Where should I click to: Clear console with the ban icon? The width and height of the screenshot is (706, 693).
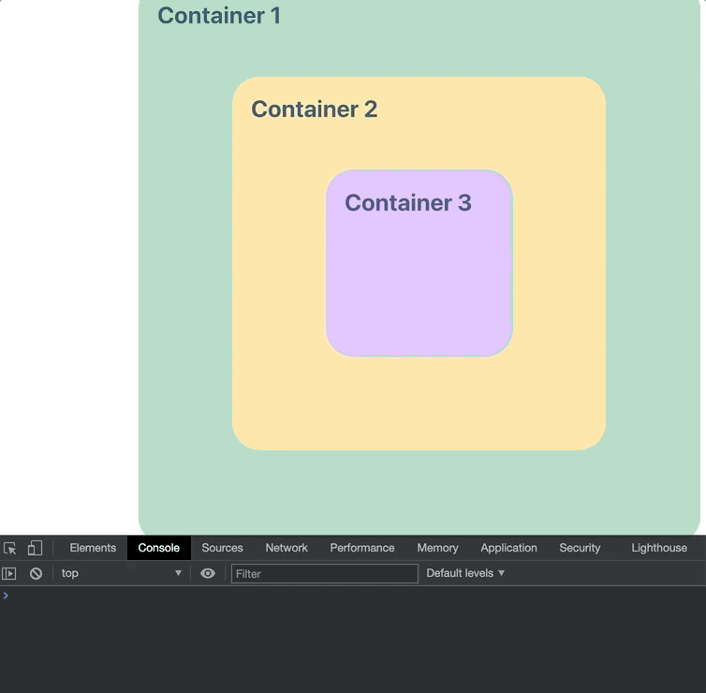coord(36,573)
